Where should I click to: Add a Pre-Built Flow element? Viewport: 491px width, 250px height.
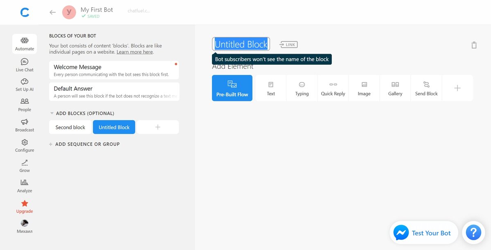[x=232, y=88]
